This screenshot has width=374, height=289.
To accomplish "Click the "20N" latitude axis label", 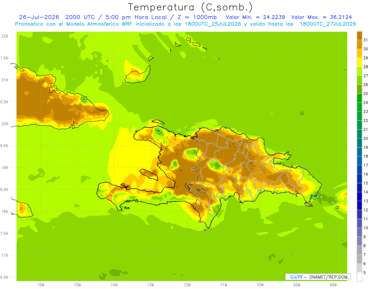I will pos(5,124).
